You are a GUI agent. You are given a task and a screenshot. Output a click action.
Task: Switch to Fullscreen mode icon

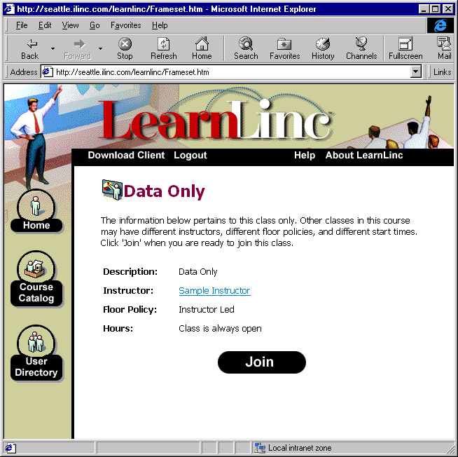405,44
